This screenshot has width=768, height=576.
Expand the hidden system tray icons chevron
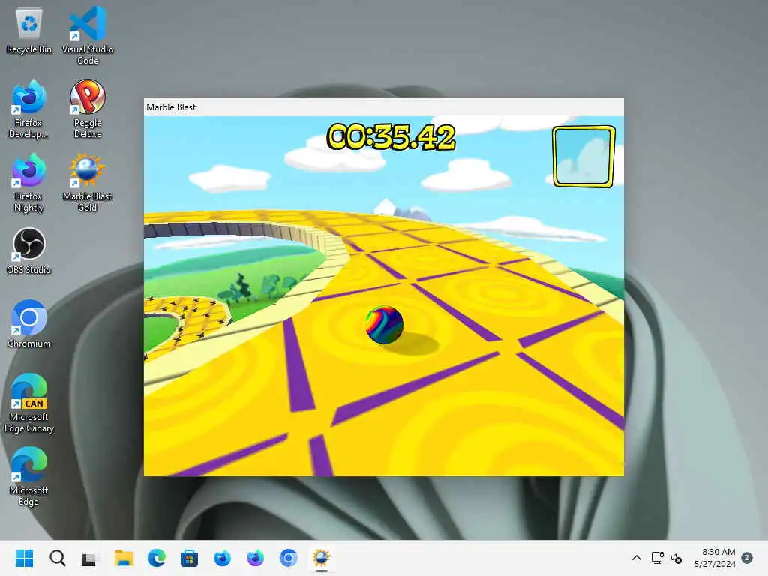636,558
